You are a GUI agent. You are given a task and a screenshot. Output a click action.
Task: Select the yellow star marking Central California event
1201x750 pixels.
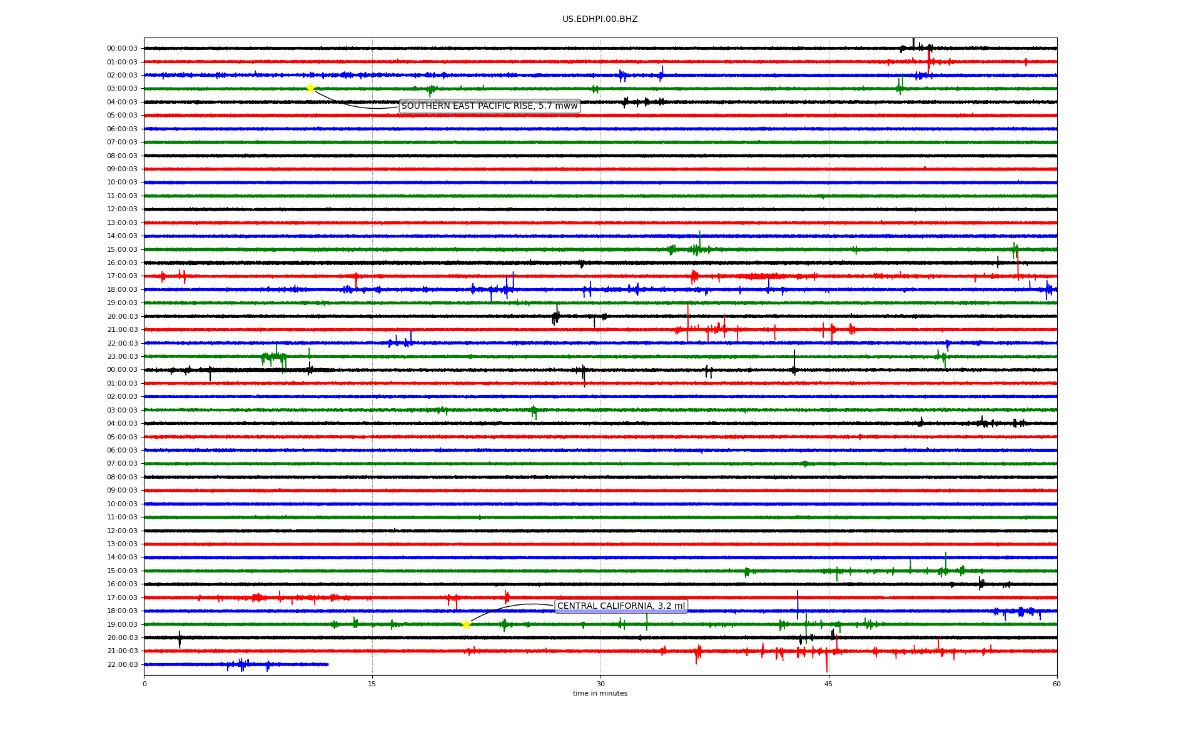coord(466,624)
